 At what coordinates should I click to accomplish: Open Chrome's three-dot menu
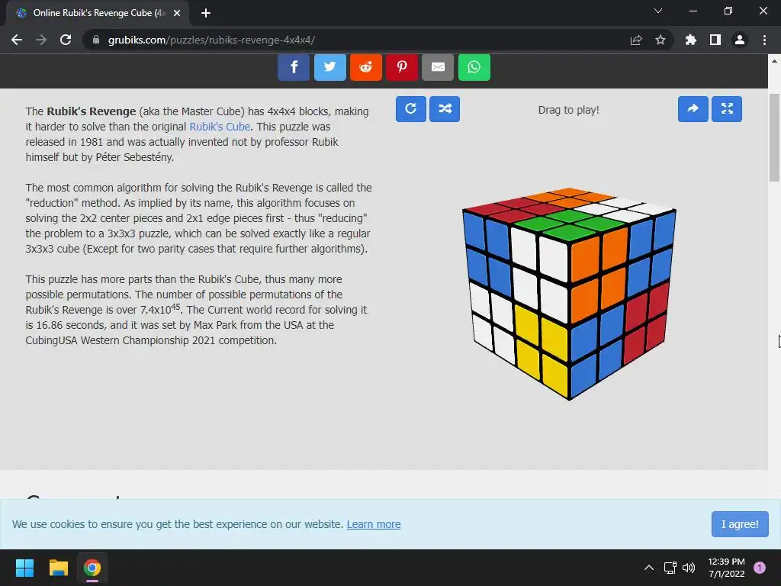coord(764,40)
